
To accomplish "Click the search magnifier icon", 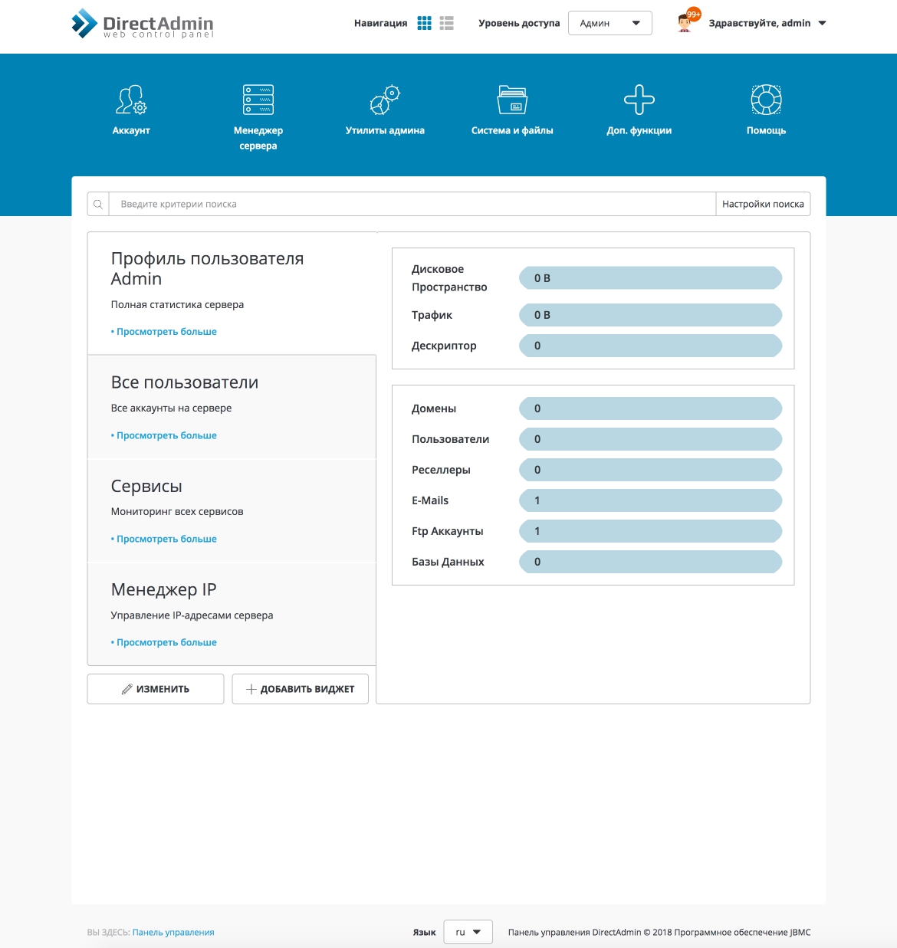I will 98,205.
